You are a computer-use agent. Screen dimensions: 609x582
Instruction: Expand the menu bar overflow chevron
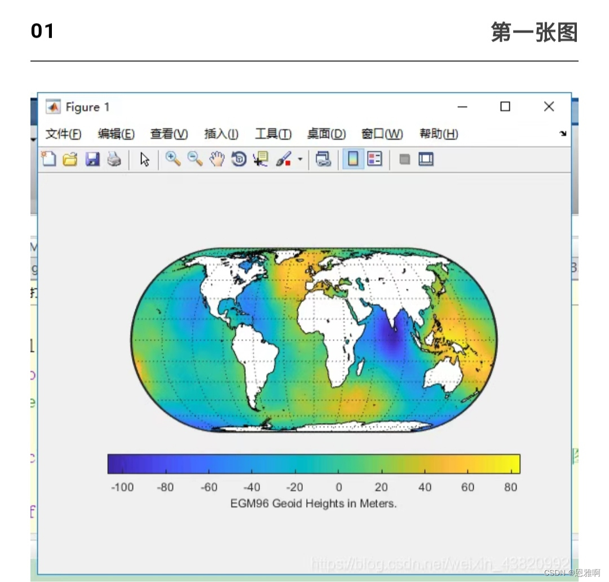tap(562, 134)
